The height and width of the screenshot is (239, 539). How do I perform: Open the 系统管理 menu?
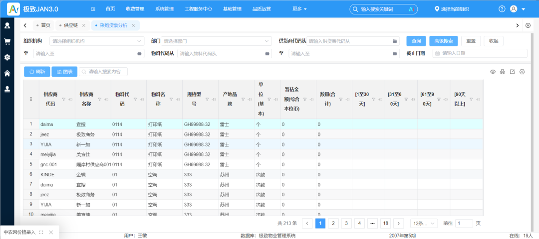click(x=164, y=9)
